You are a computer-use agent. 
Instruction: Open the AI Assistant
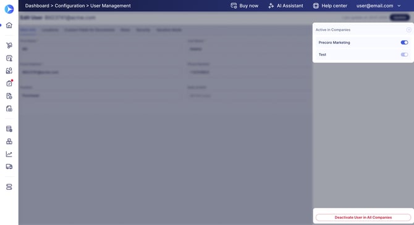click(285, 6)
